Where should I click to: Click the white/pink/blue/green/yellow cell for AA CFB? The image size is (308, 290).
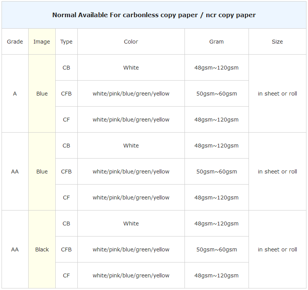point(131,172)
